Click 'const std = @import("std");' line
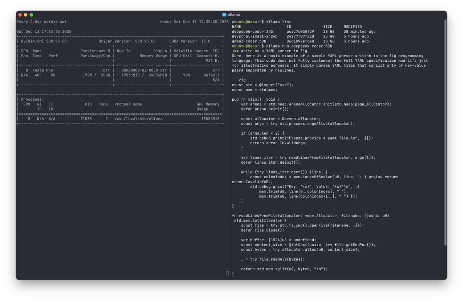 (263, 85)
